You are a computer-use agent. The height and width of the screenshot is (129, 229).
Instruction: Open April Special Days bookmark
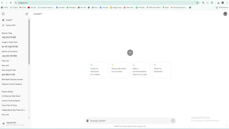pos(179,8)
